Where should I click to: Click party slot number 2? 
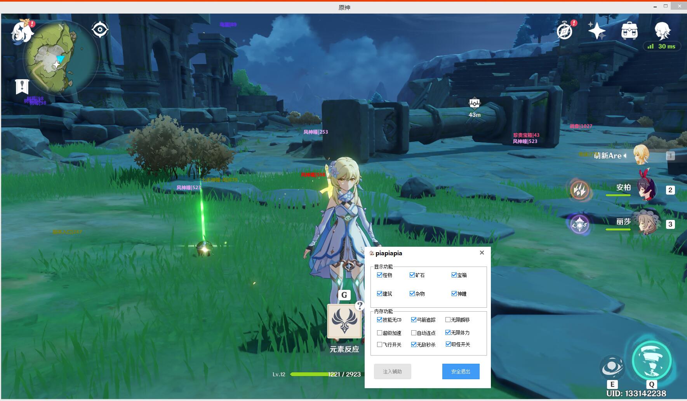(x=670, y=190)
